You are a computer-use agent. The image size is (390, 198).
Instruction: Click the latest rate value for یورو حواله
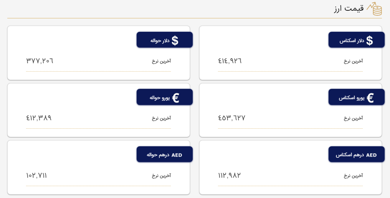pos(39,118)
